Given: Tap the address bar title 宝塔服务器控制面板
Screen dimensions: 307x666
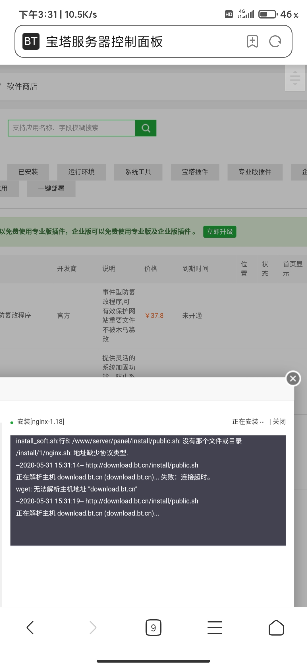Looking at the screenshot, I should [x=104, y=42].
